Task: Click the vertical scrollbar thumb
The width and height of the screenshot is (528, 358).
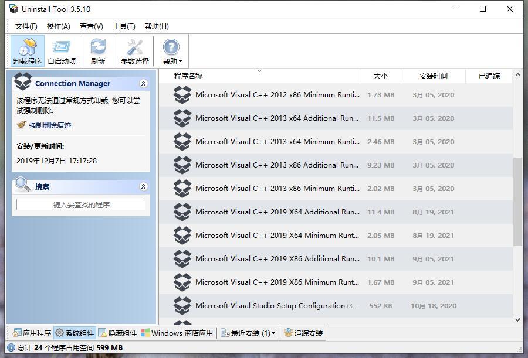Action: (x=517, y=202)
